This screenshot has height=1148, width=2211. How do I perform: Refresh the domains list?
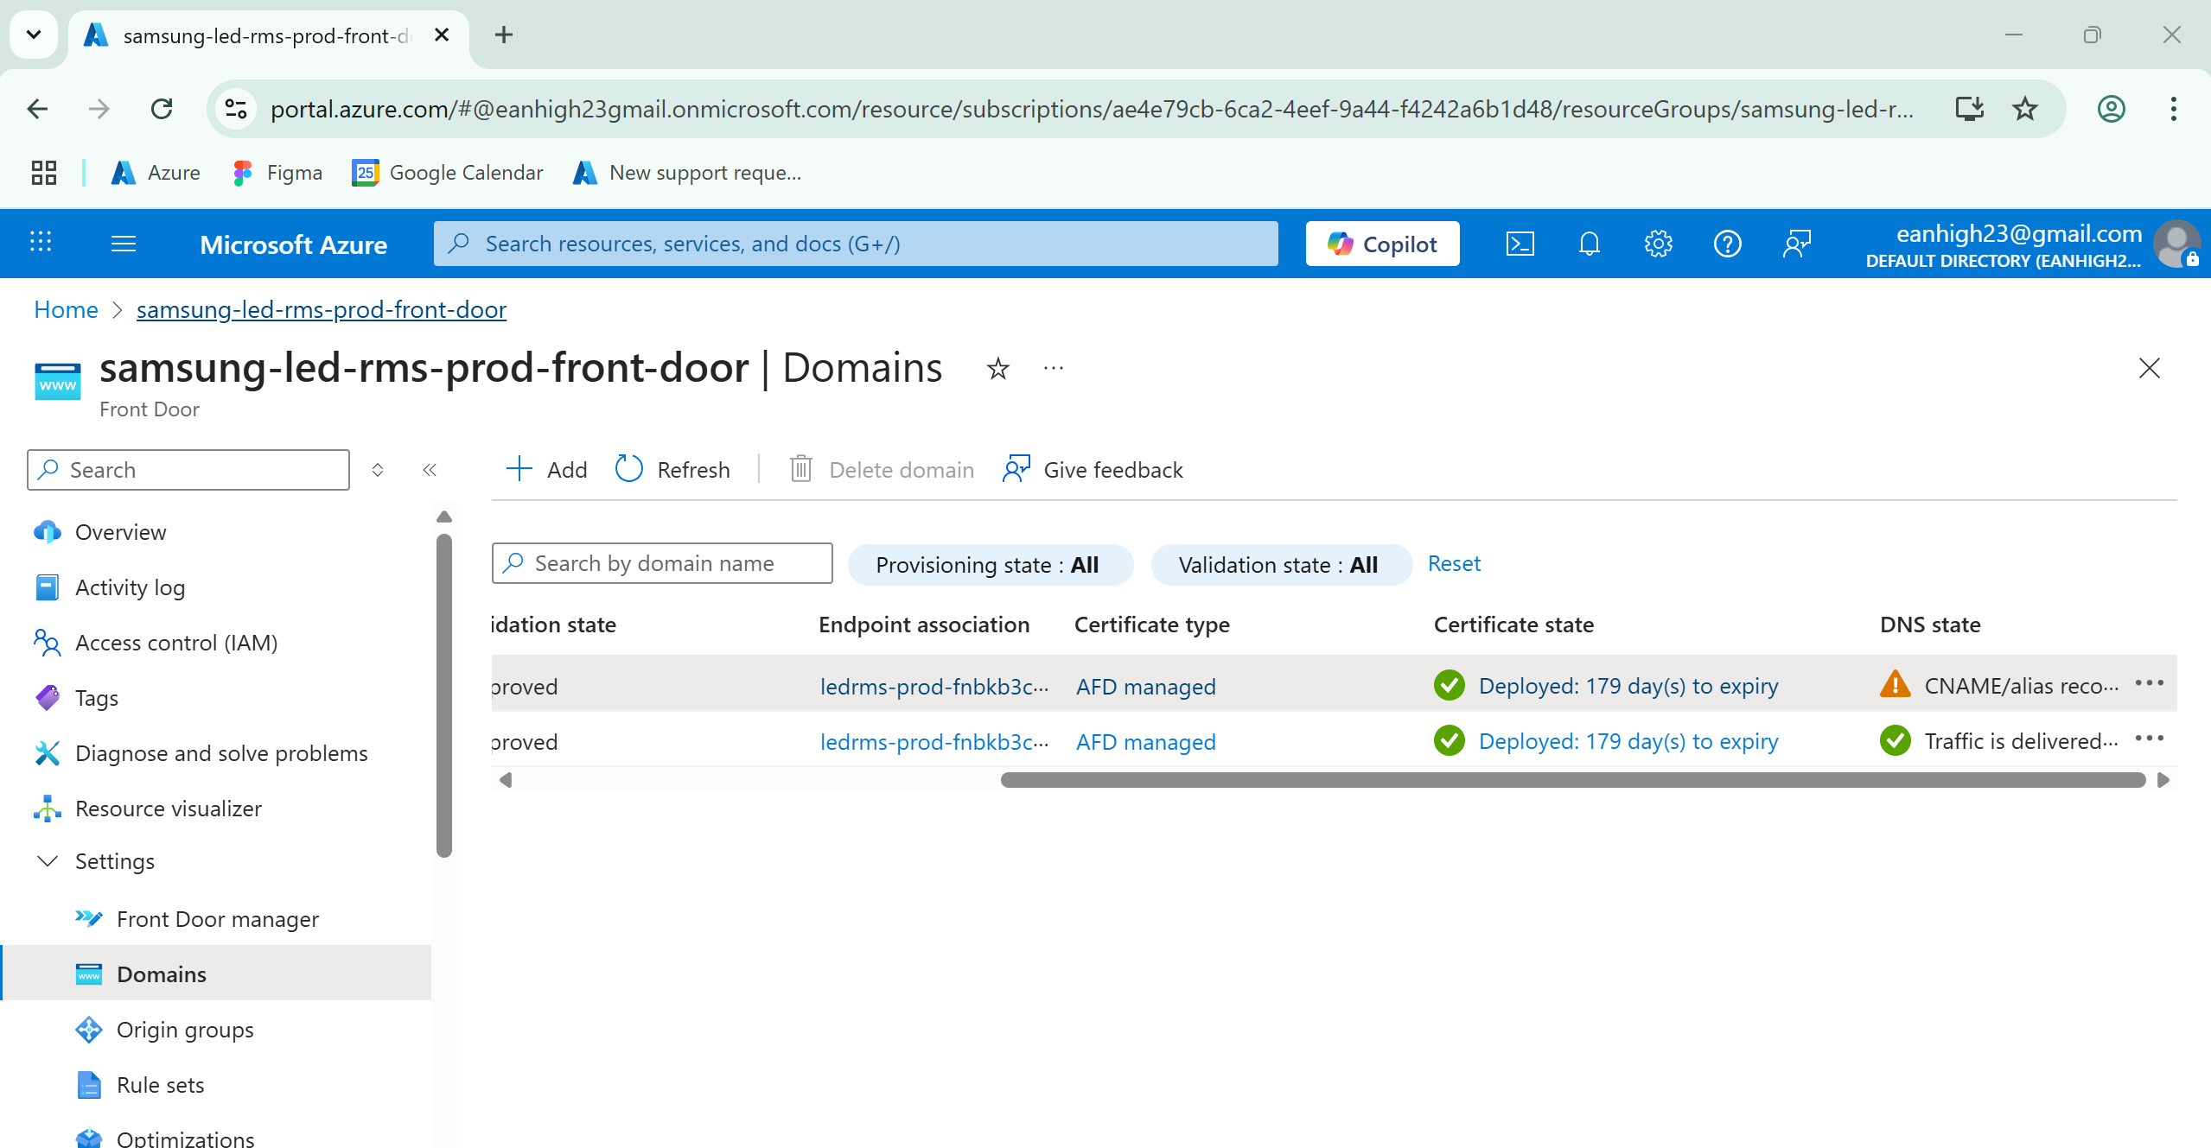coord(672,470)
